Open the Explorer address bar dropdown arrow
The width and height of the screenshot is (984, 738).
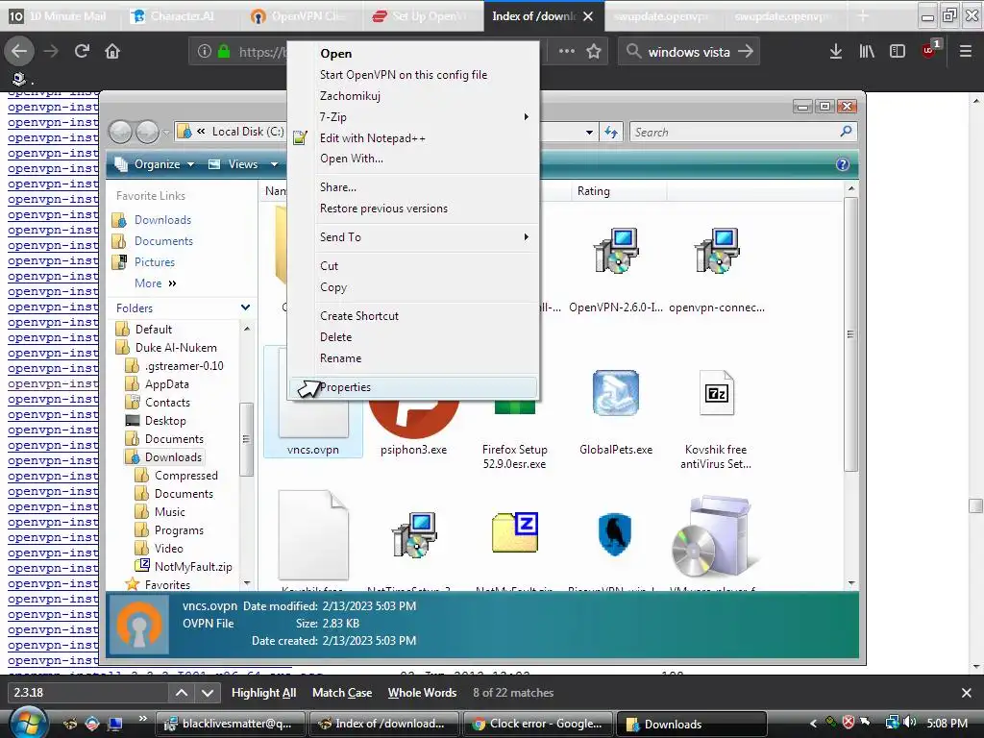coord(589,132)
